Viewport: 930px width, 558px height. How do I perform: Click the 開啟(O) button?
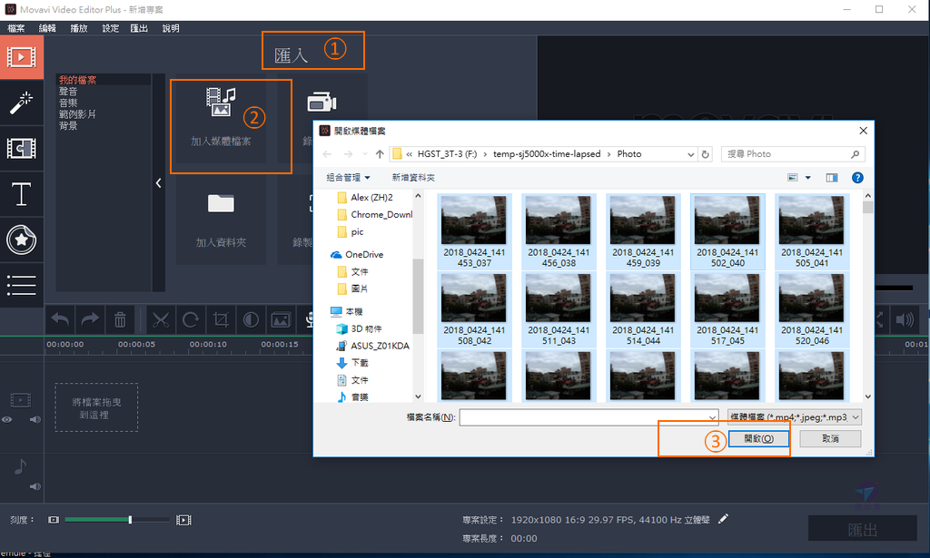(758, 438)
